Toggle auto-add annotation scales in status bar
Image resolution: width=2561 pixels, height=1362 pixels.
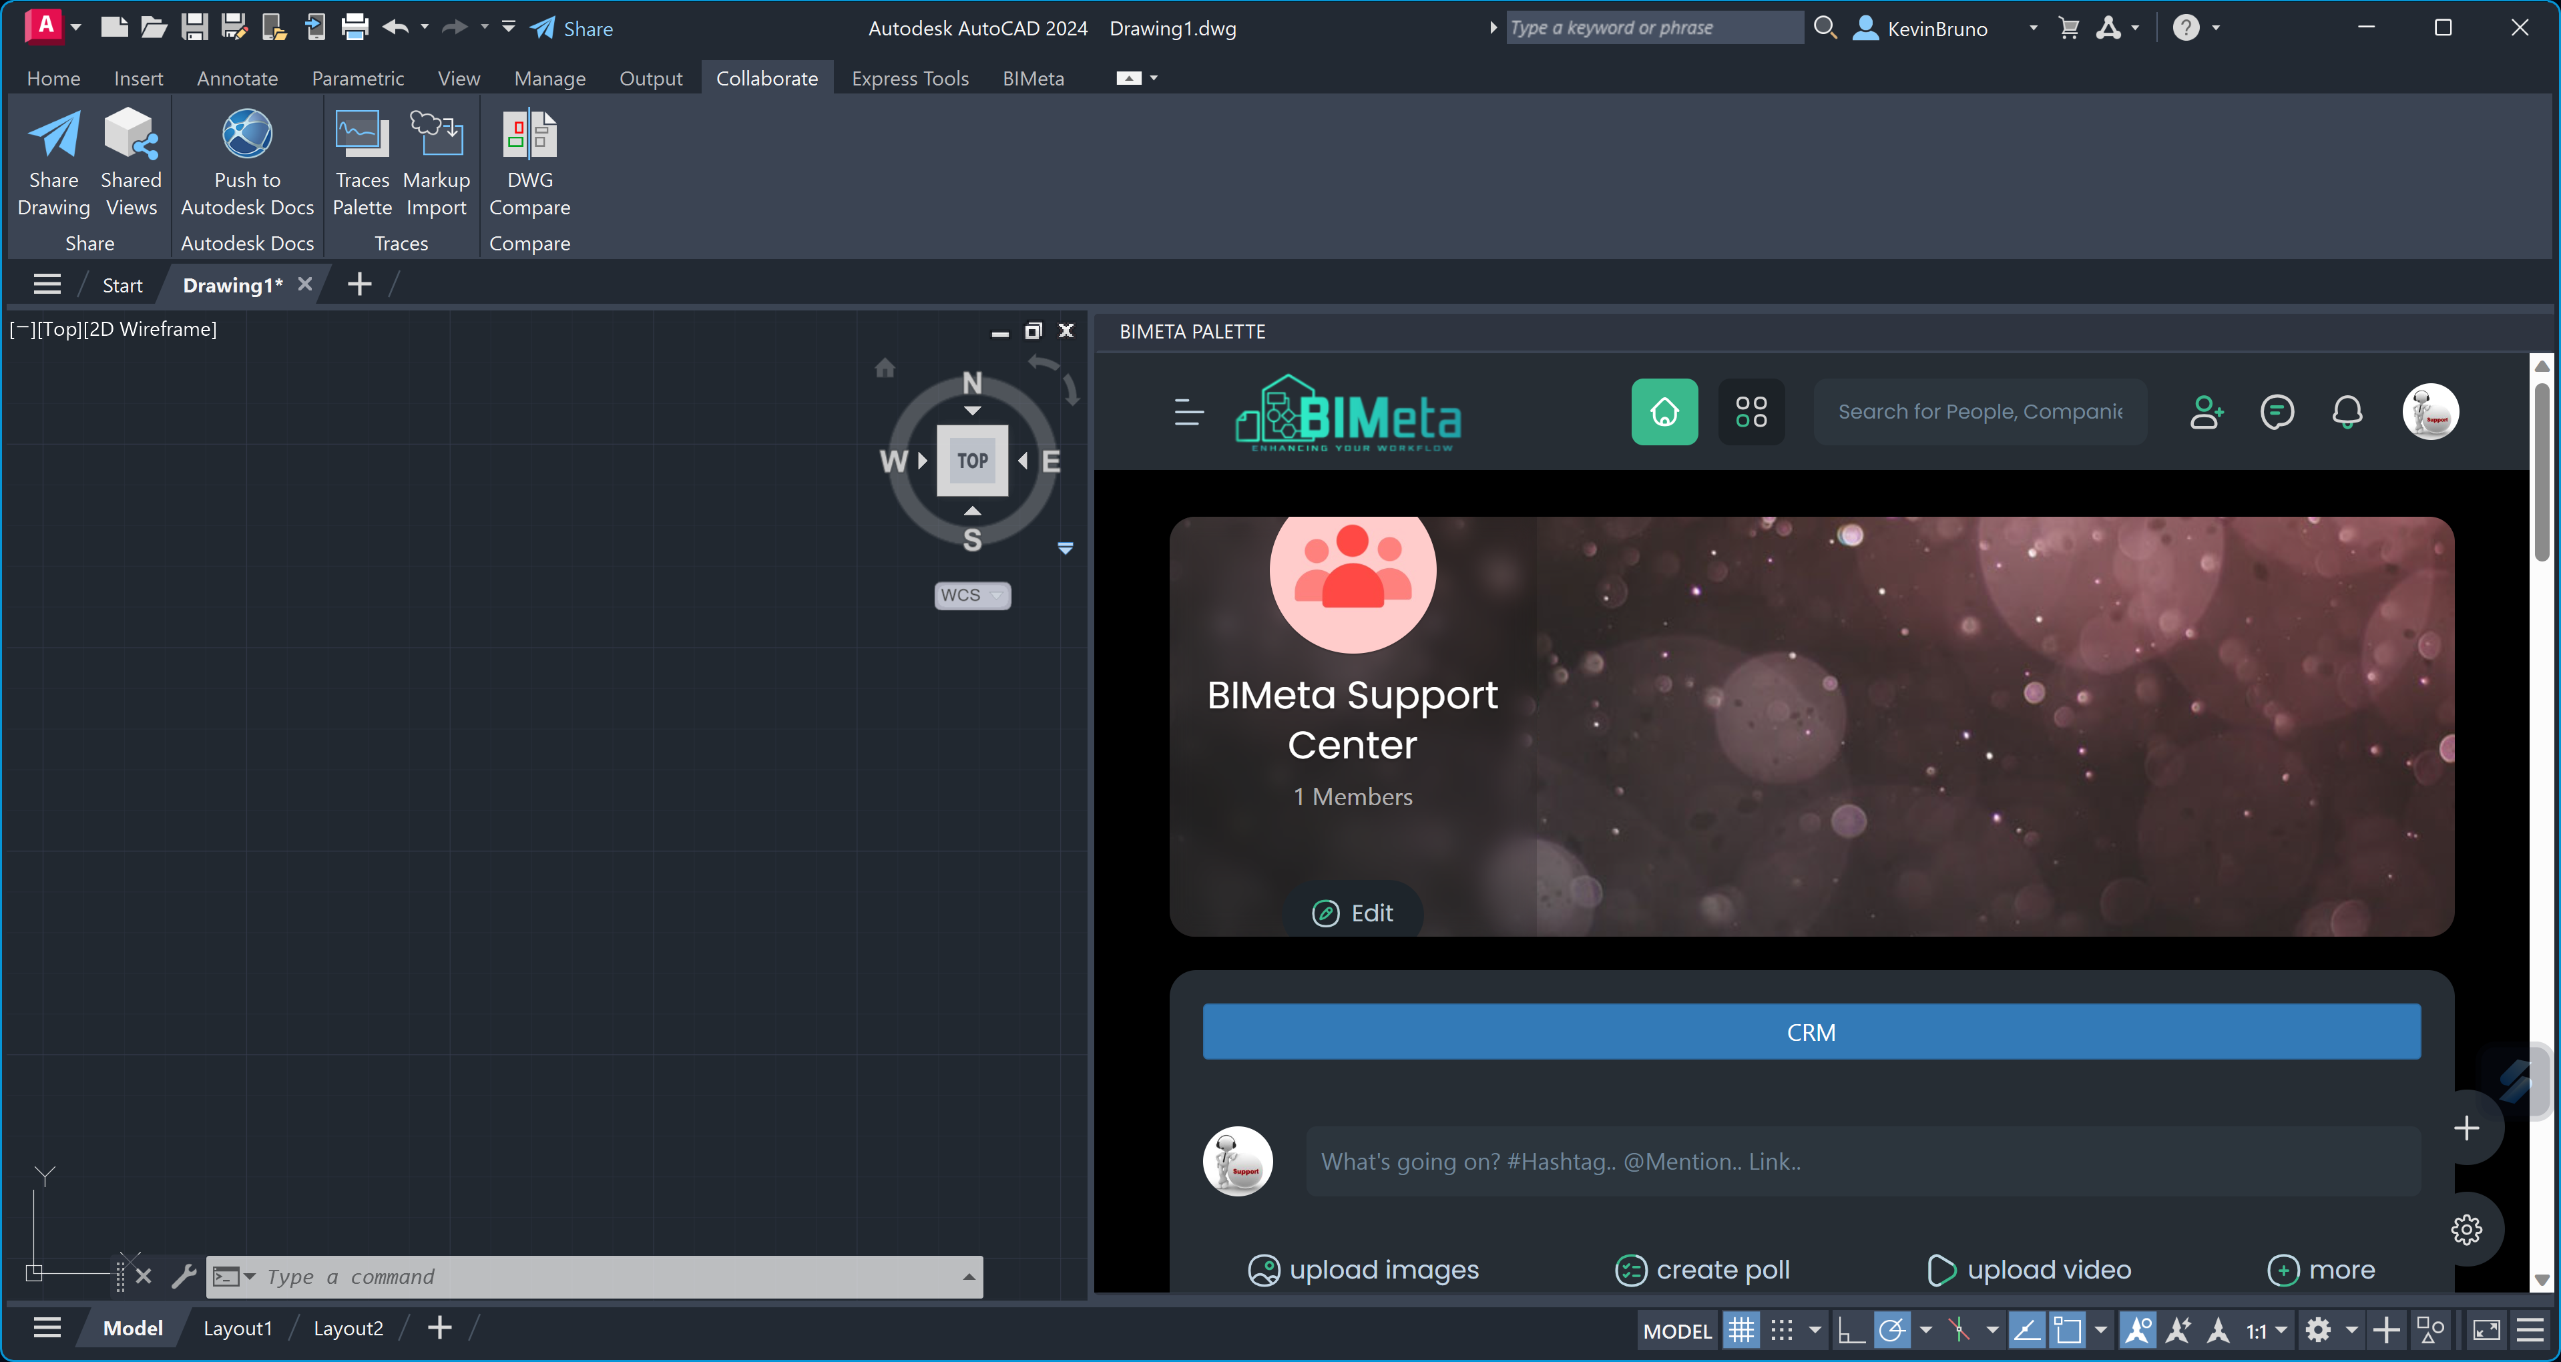2178,1330
